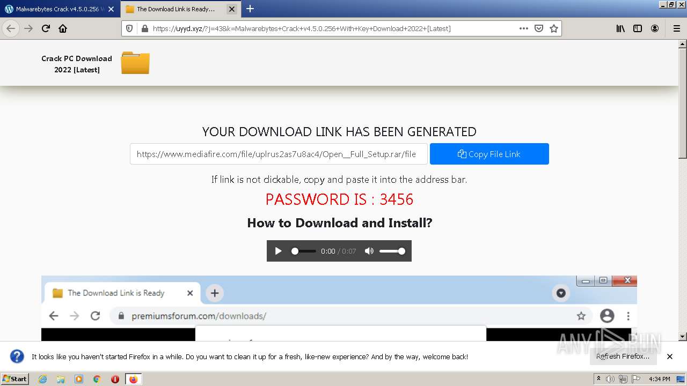Reload the current page

click(46, 28)
